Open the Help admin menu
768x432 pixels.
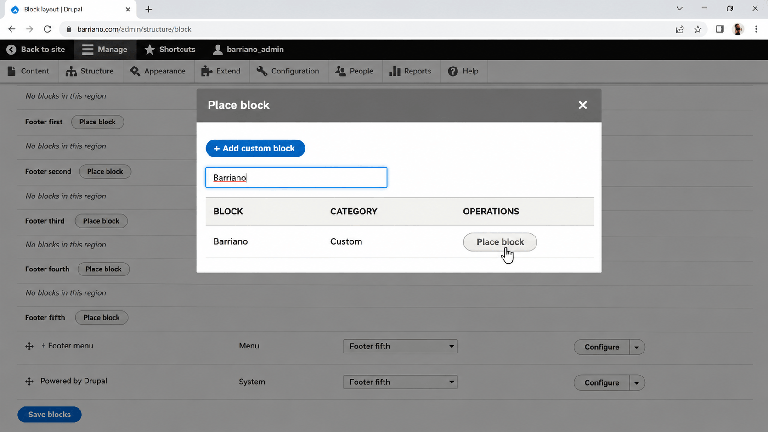[463, 71]
